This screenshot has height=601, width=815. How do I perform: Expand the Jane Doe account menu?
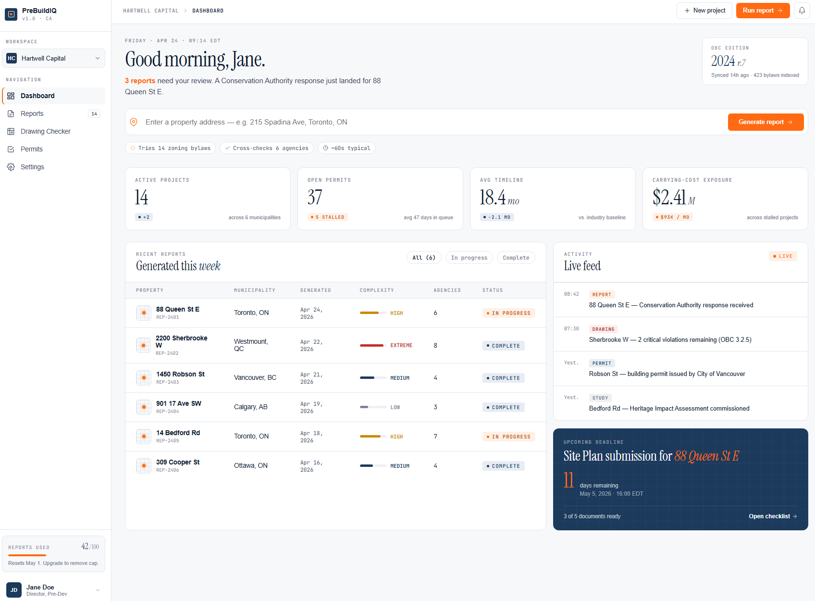coord(53,590)
